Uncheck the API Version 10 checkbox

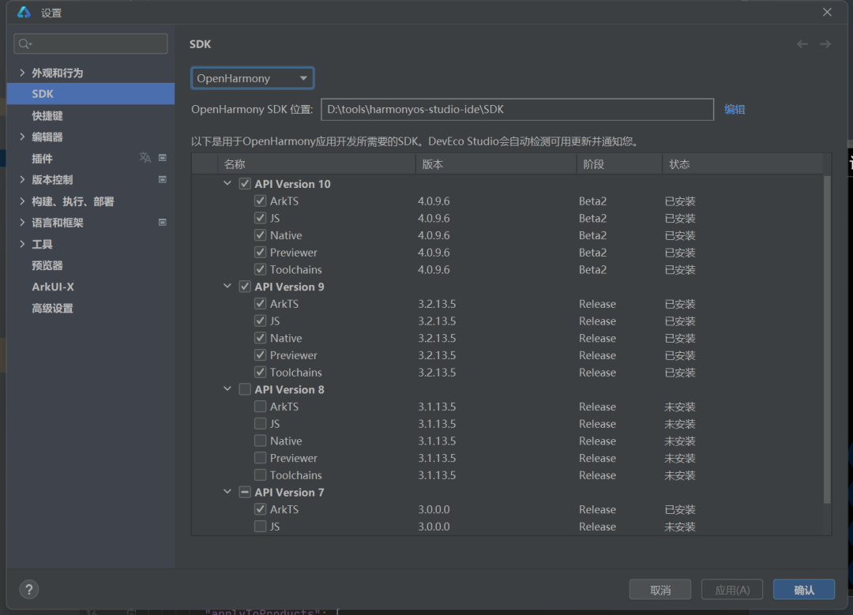click(245, 184)
